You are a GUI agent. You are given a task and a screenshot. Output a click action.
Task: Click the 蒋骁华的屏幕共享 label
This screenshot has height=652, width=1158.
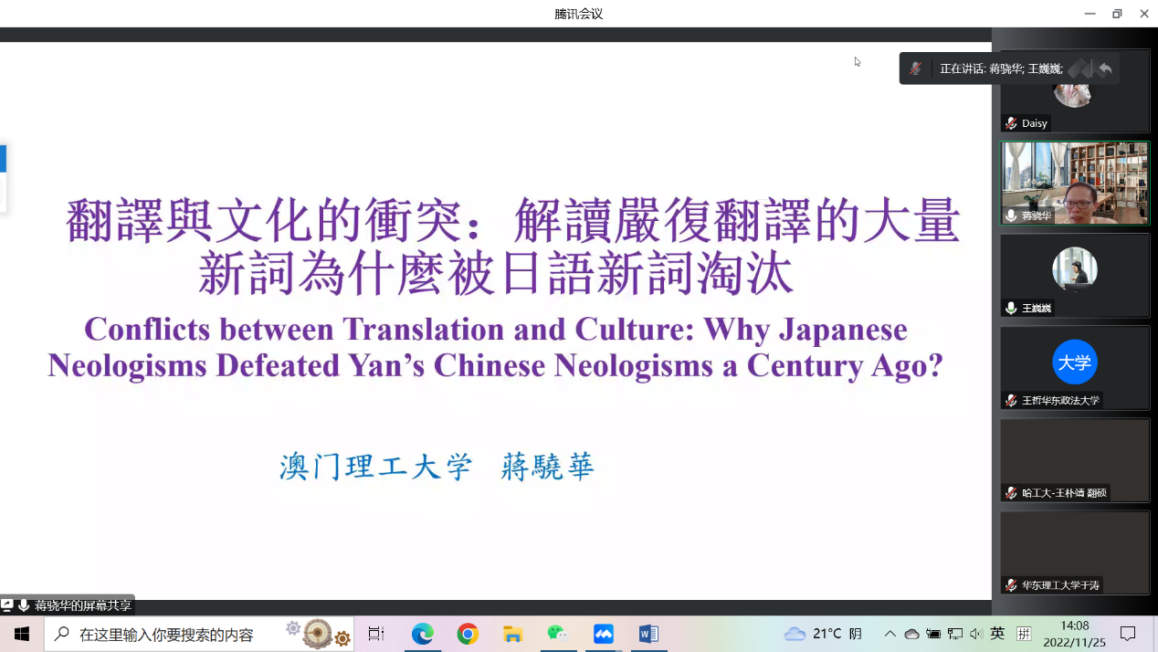pos(82,605)
